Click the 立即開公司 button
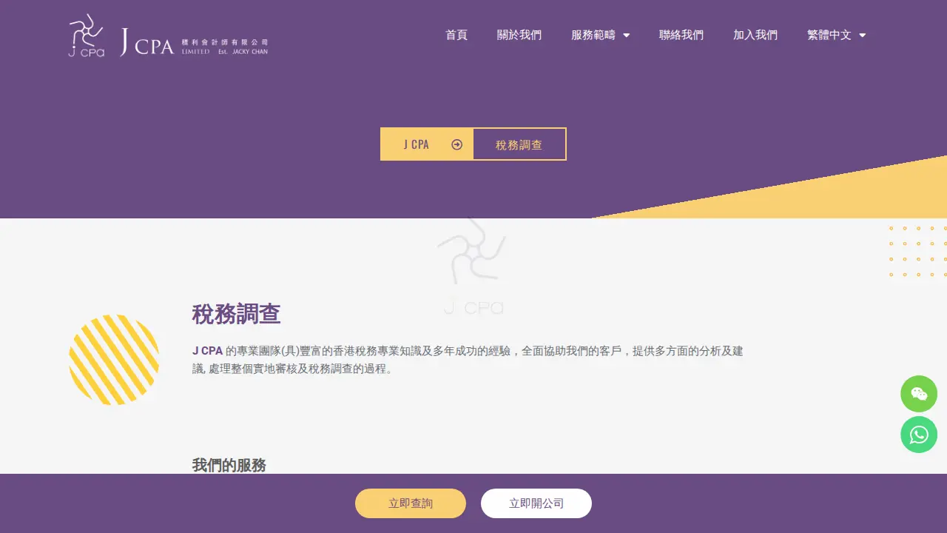This screenshot has height=533, width=947. coord(536,503)
